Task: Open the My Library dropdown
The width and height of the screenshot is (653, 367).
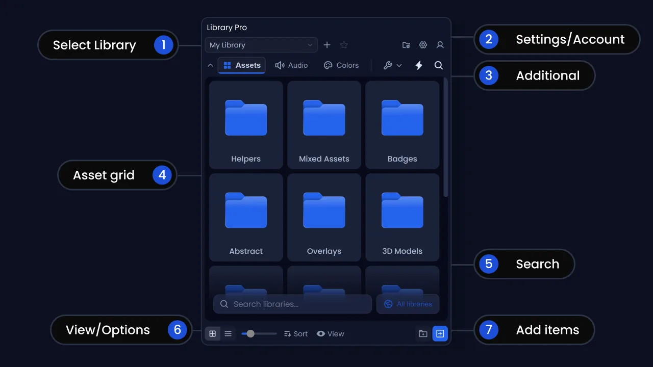Action: (x=261, y=45)
